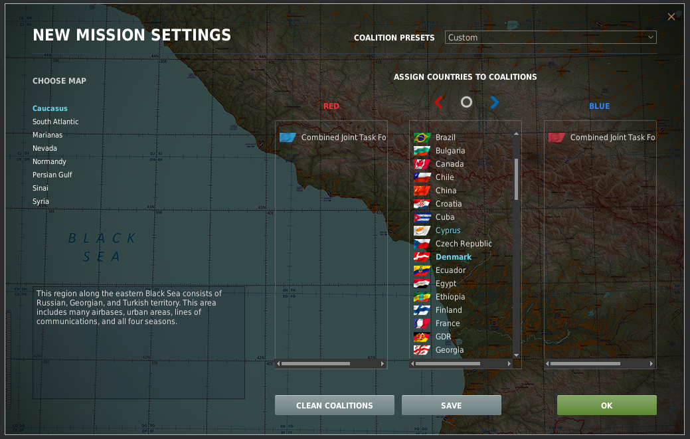
Task: Select the Denmark flag icon
Action: tap(422, 257)
